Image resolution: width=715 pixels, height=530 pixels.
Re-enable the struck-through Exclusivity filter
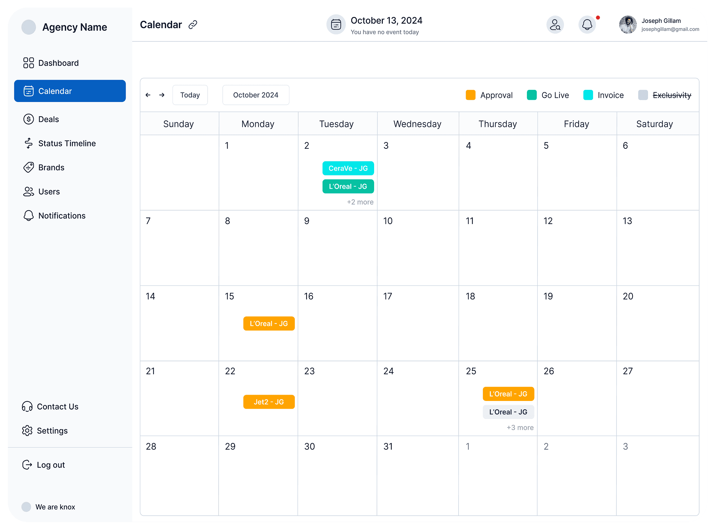click(671, 95)
